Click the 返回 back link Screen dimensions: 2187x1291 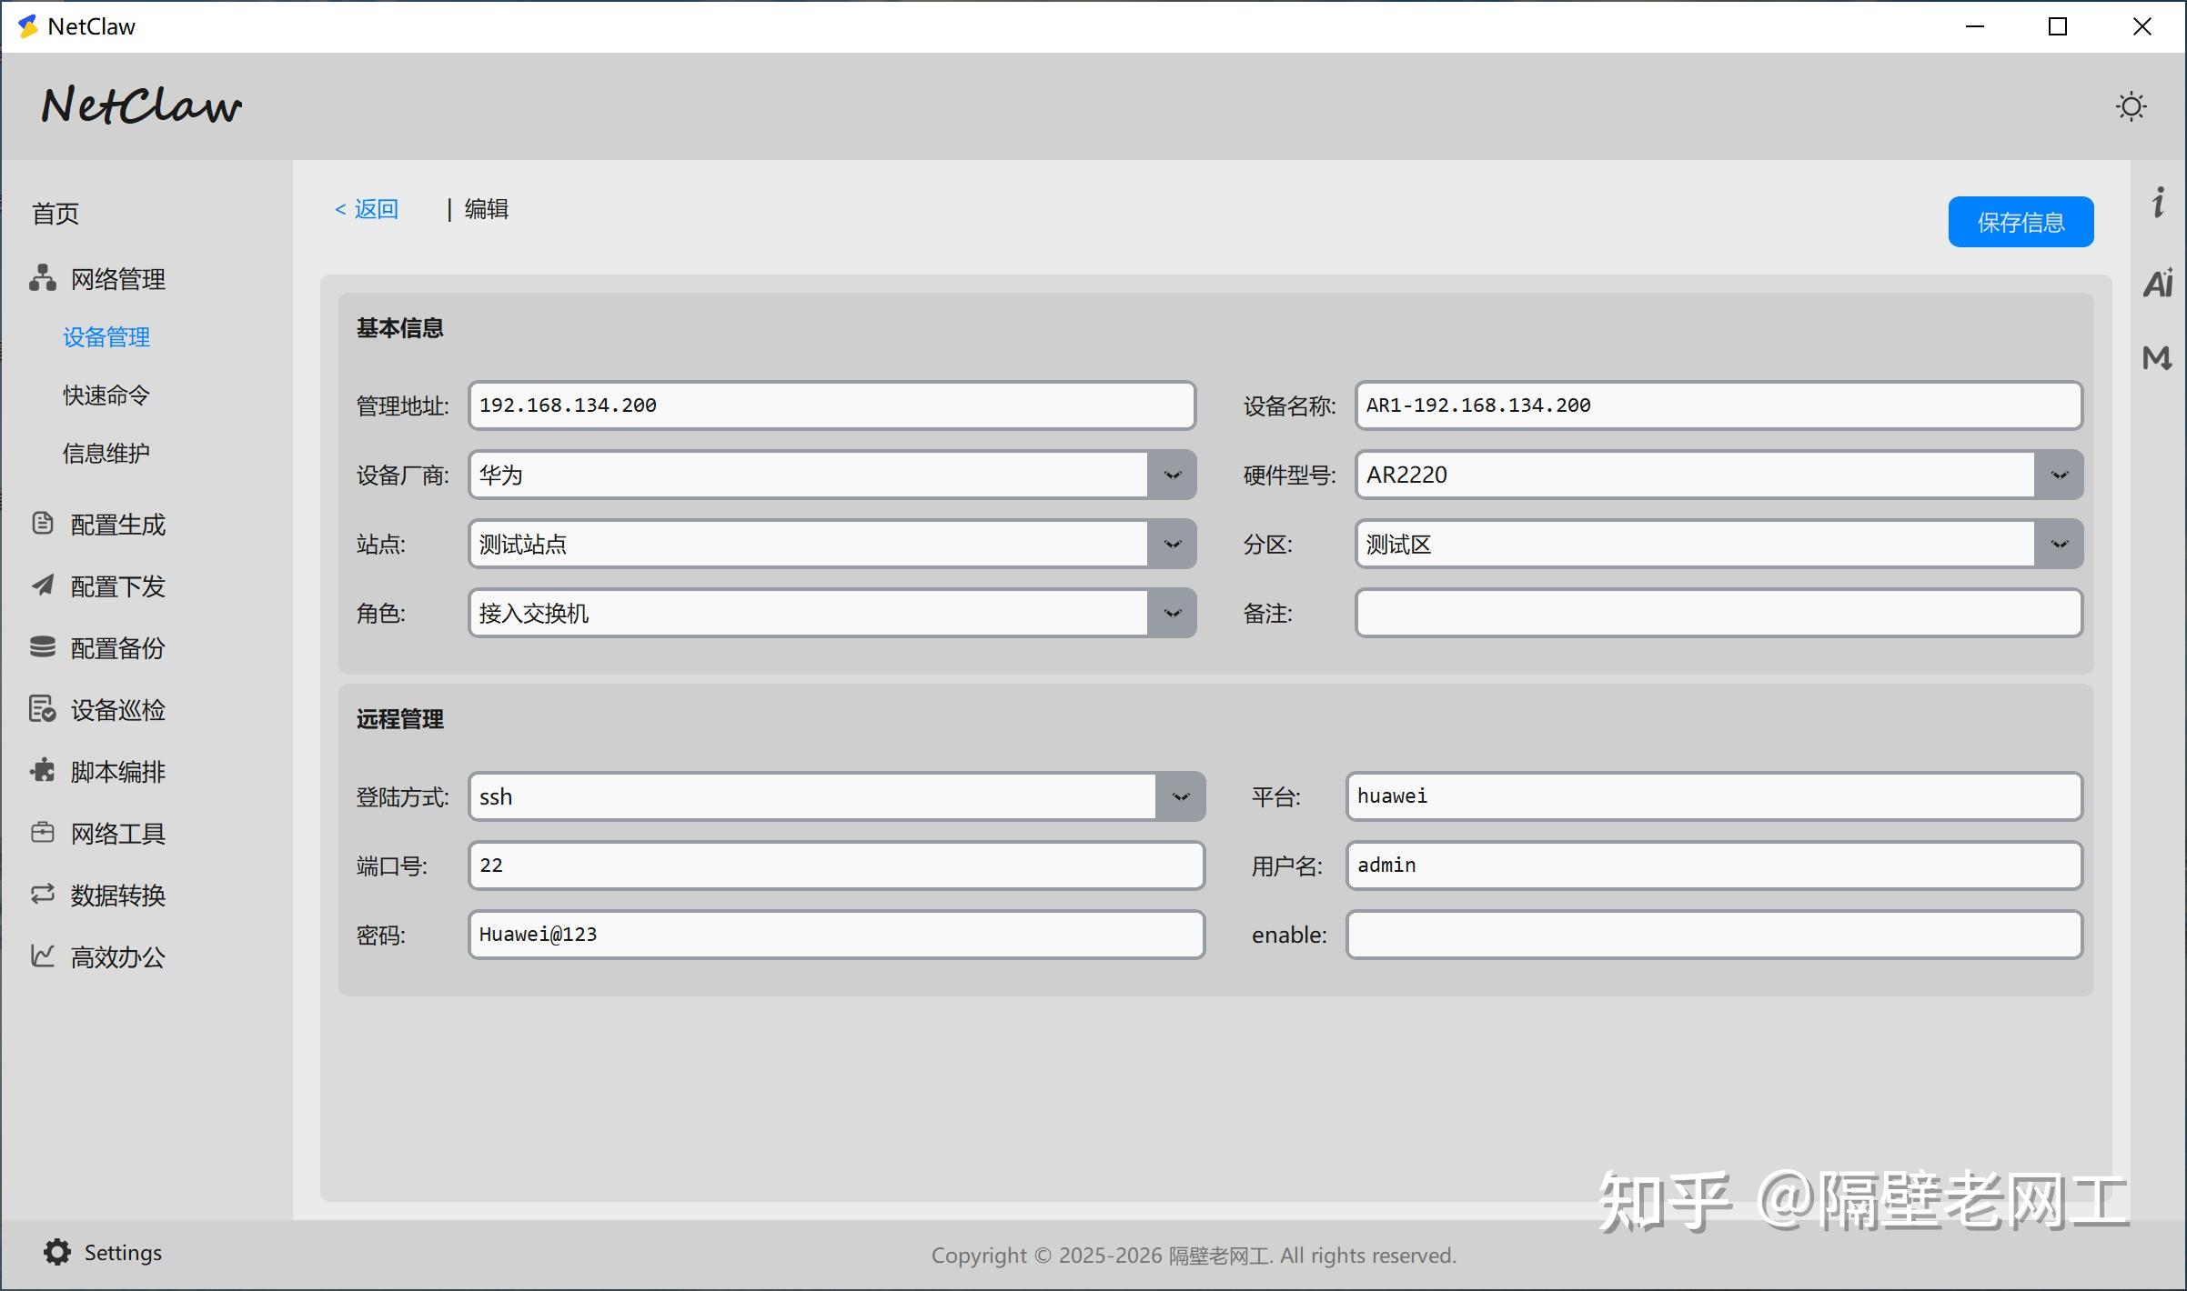click(x=367, y=209)
